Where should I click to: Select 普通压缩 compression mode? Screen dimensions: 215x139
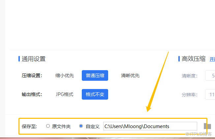(x=95, y=75)
